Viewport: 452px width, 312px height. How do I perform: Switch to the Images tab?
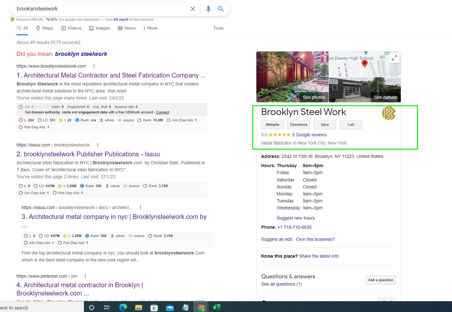tap(100, 28)
